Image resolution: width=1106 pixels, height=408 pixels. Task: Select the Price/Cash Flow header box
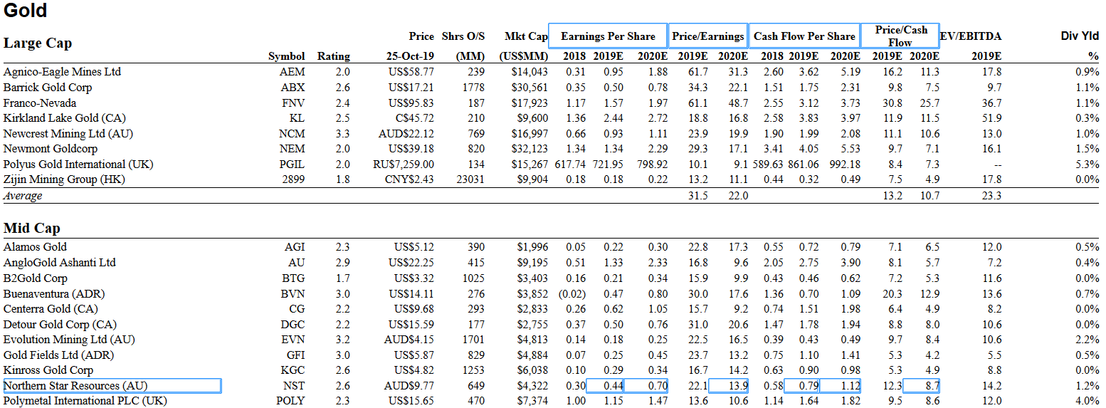(900, 36)
